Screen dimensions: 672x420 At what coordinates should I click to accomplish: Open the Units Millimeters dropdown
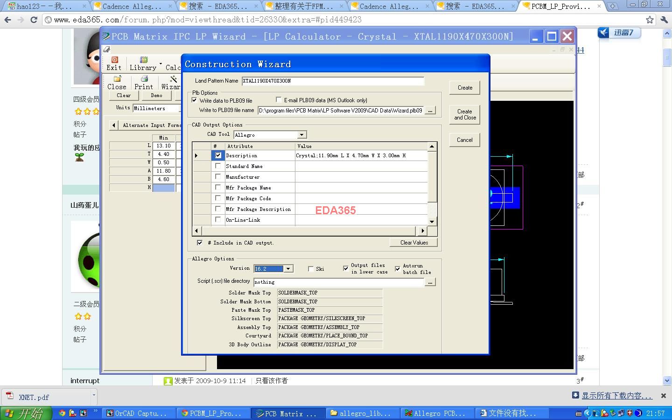[x=156, y=108]
